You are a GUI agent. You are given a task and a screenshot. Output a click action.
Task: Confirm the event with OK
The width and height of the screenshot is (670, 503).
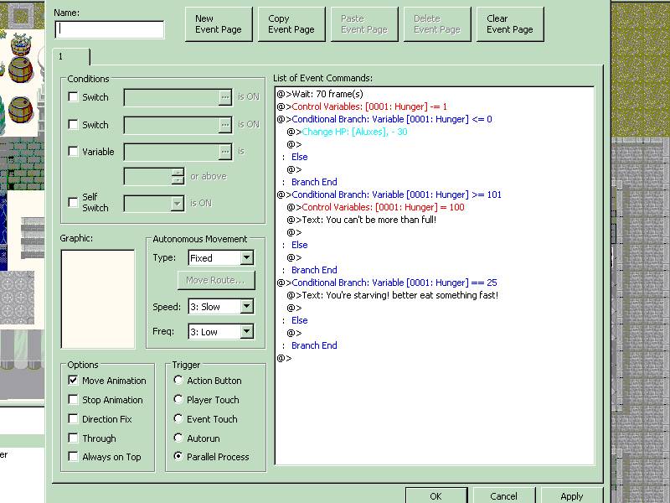[435, 496]
